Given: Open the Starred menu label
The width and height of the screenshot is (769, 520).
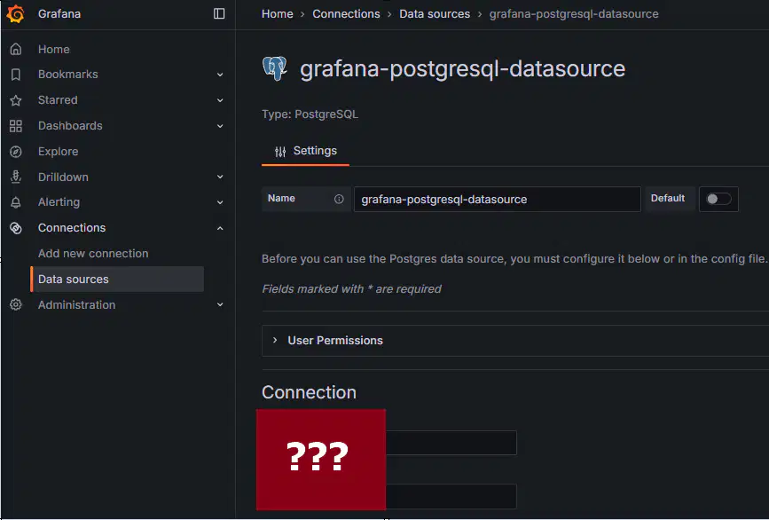Looking at the screenshot, I should [x=58, y=100].
